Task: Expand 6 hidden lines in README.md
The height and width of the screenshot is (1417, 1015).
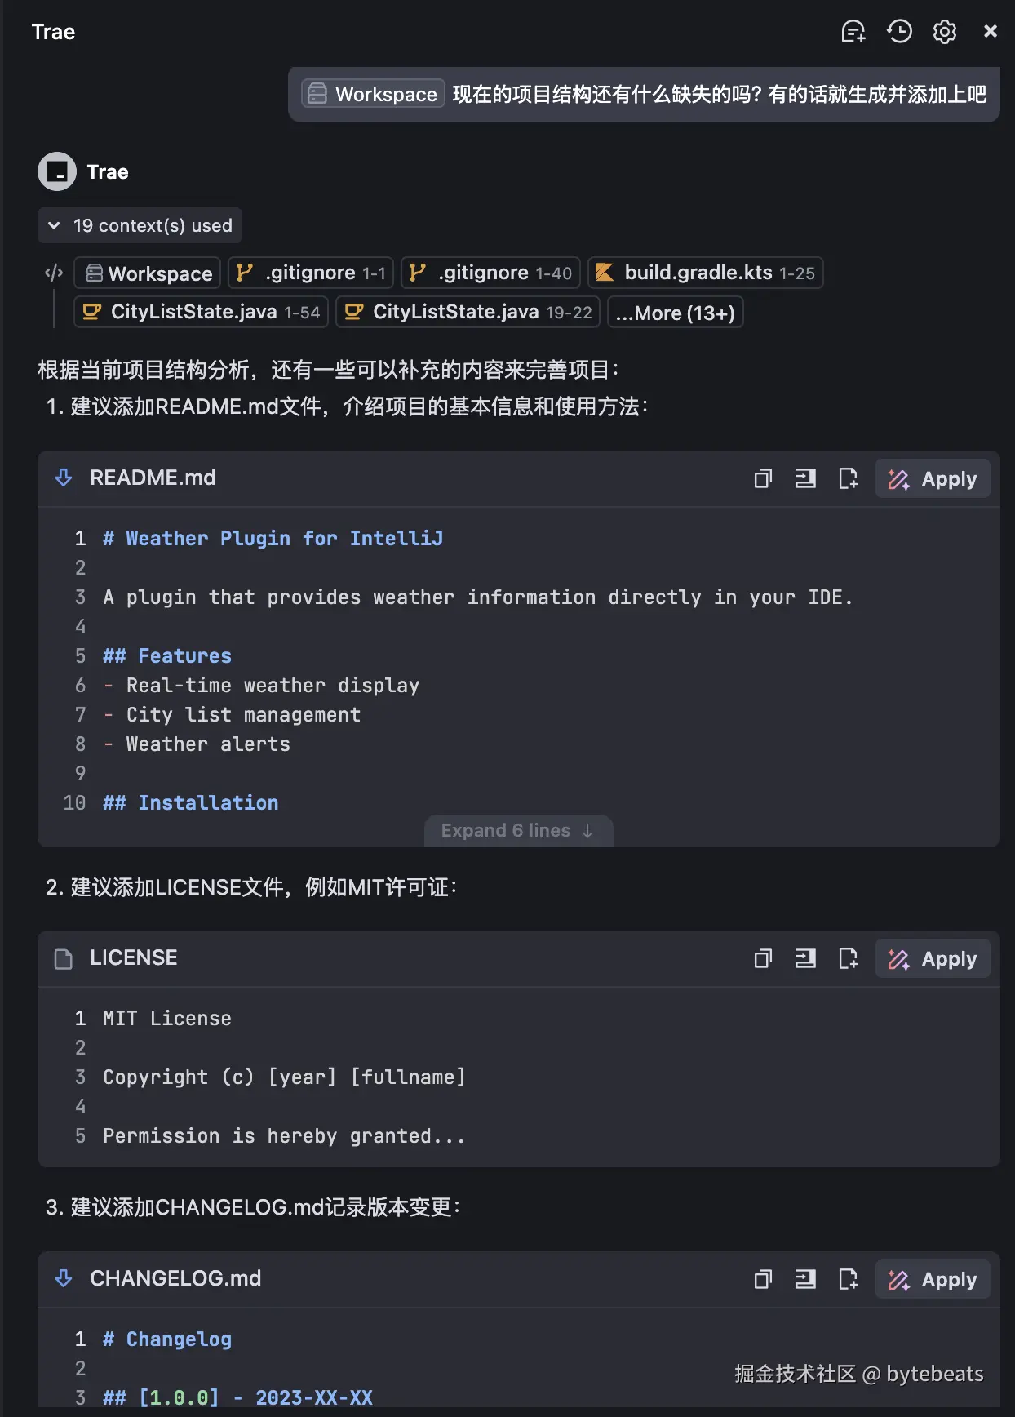Action: tap(517, 830)
